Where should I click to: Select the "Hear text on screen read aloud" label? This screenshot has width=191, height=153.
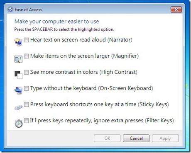[68, 40]
